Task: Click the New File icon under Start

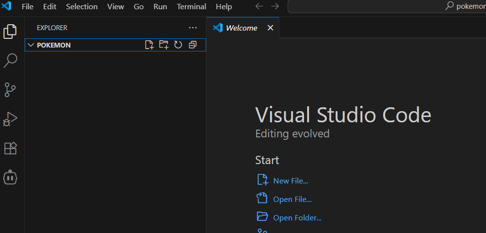Action: tap(262, 180)
